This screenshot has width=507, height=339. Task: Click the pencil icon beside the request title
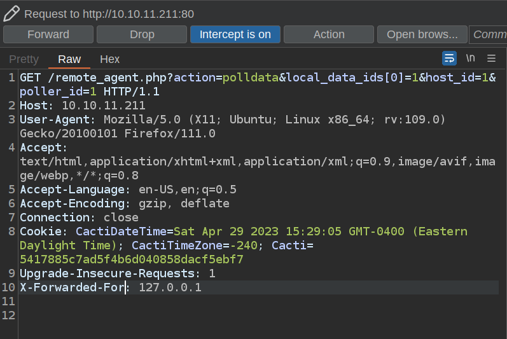click(x=11, y=13)
